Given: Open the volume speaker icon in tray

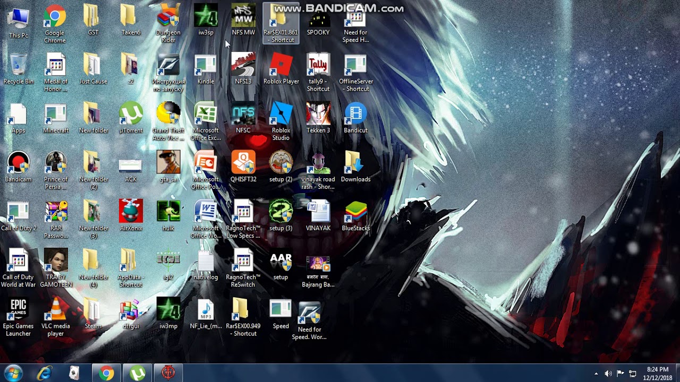Looking at the screenshot, I should point(608,374).
